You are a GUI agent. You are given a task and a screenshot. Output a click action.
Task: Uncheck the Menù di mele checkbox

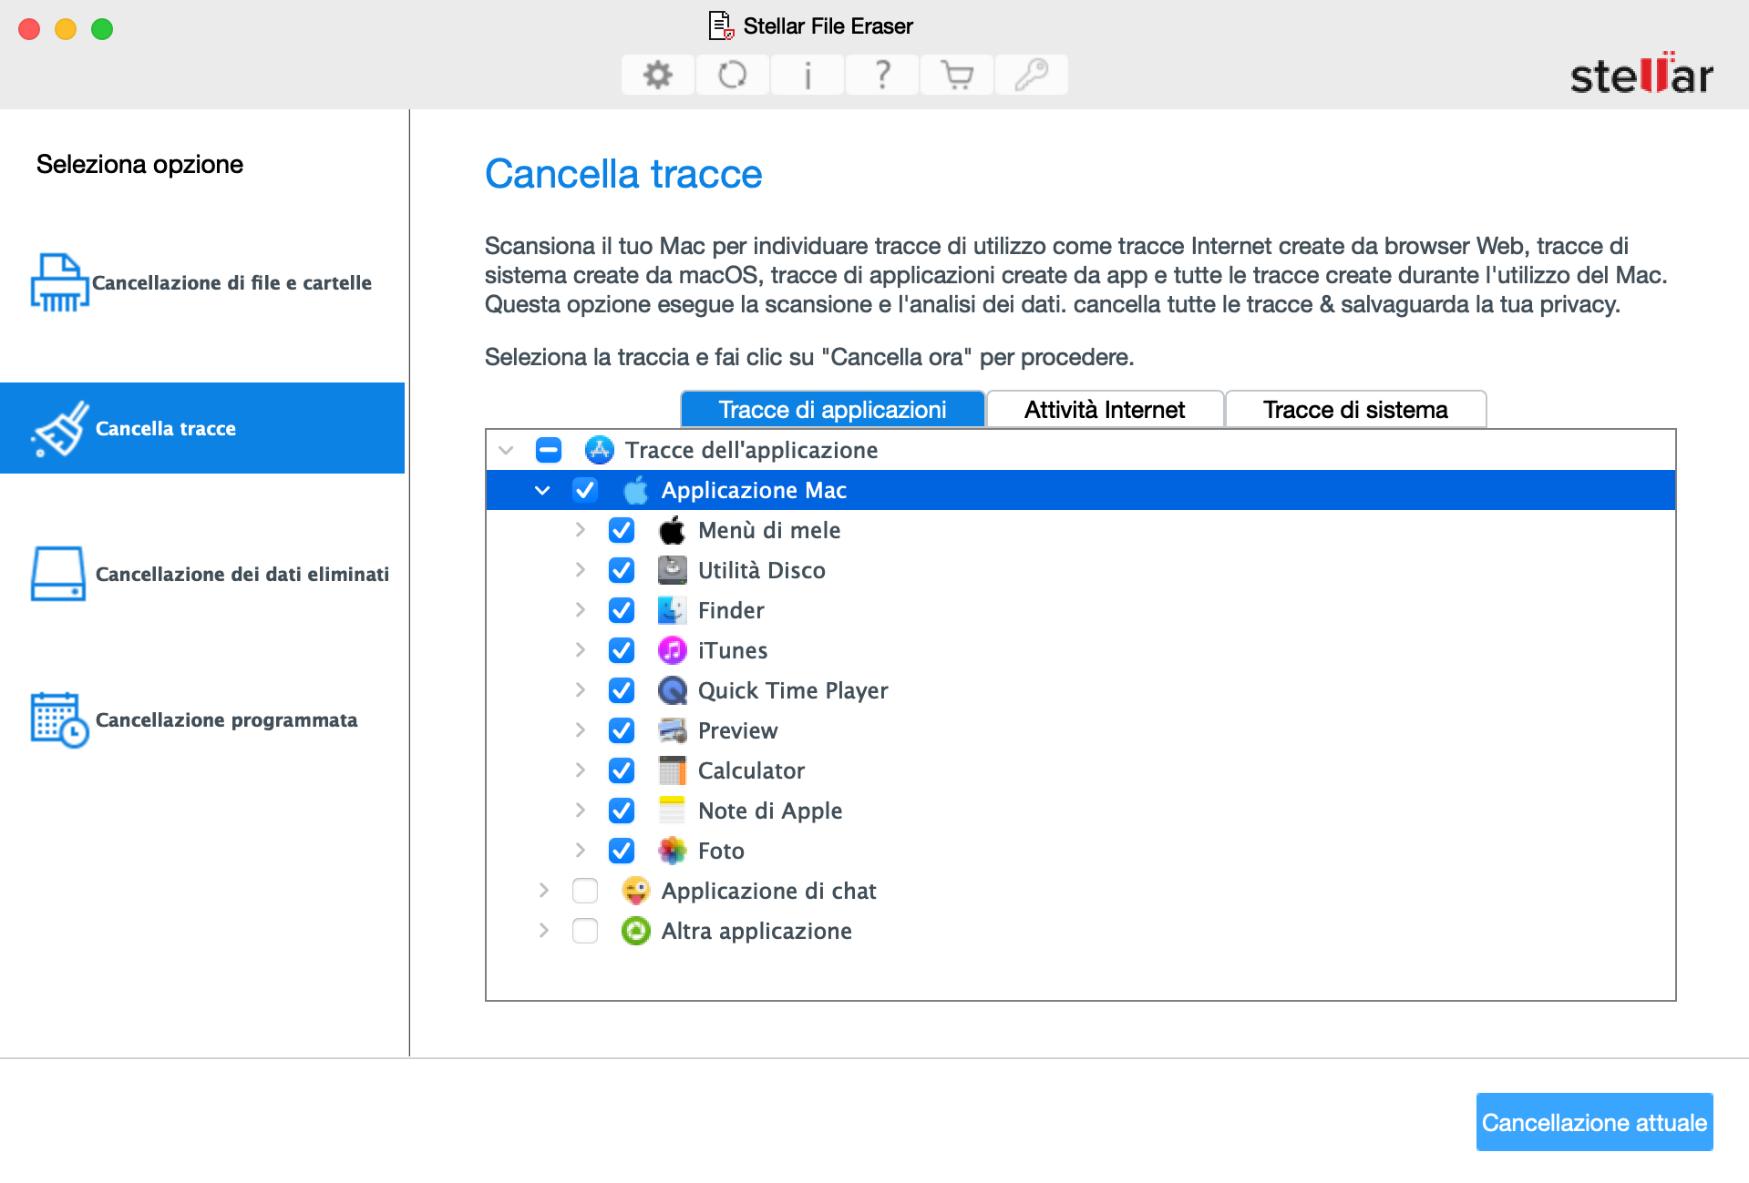(622, 530)
